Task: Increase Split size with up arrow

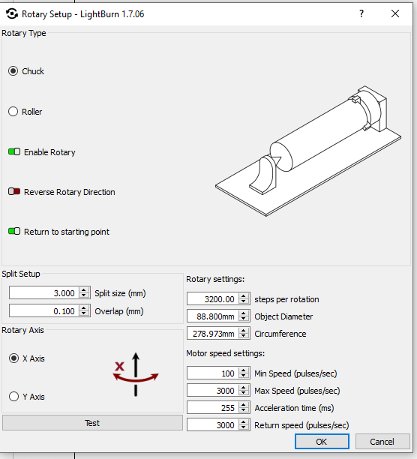Action: pyautogui.click(x=84, y=290)
